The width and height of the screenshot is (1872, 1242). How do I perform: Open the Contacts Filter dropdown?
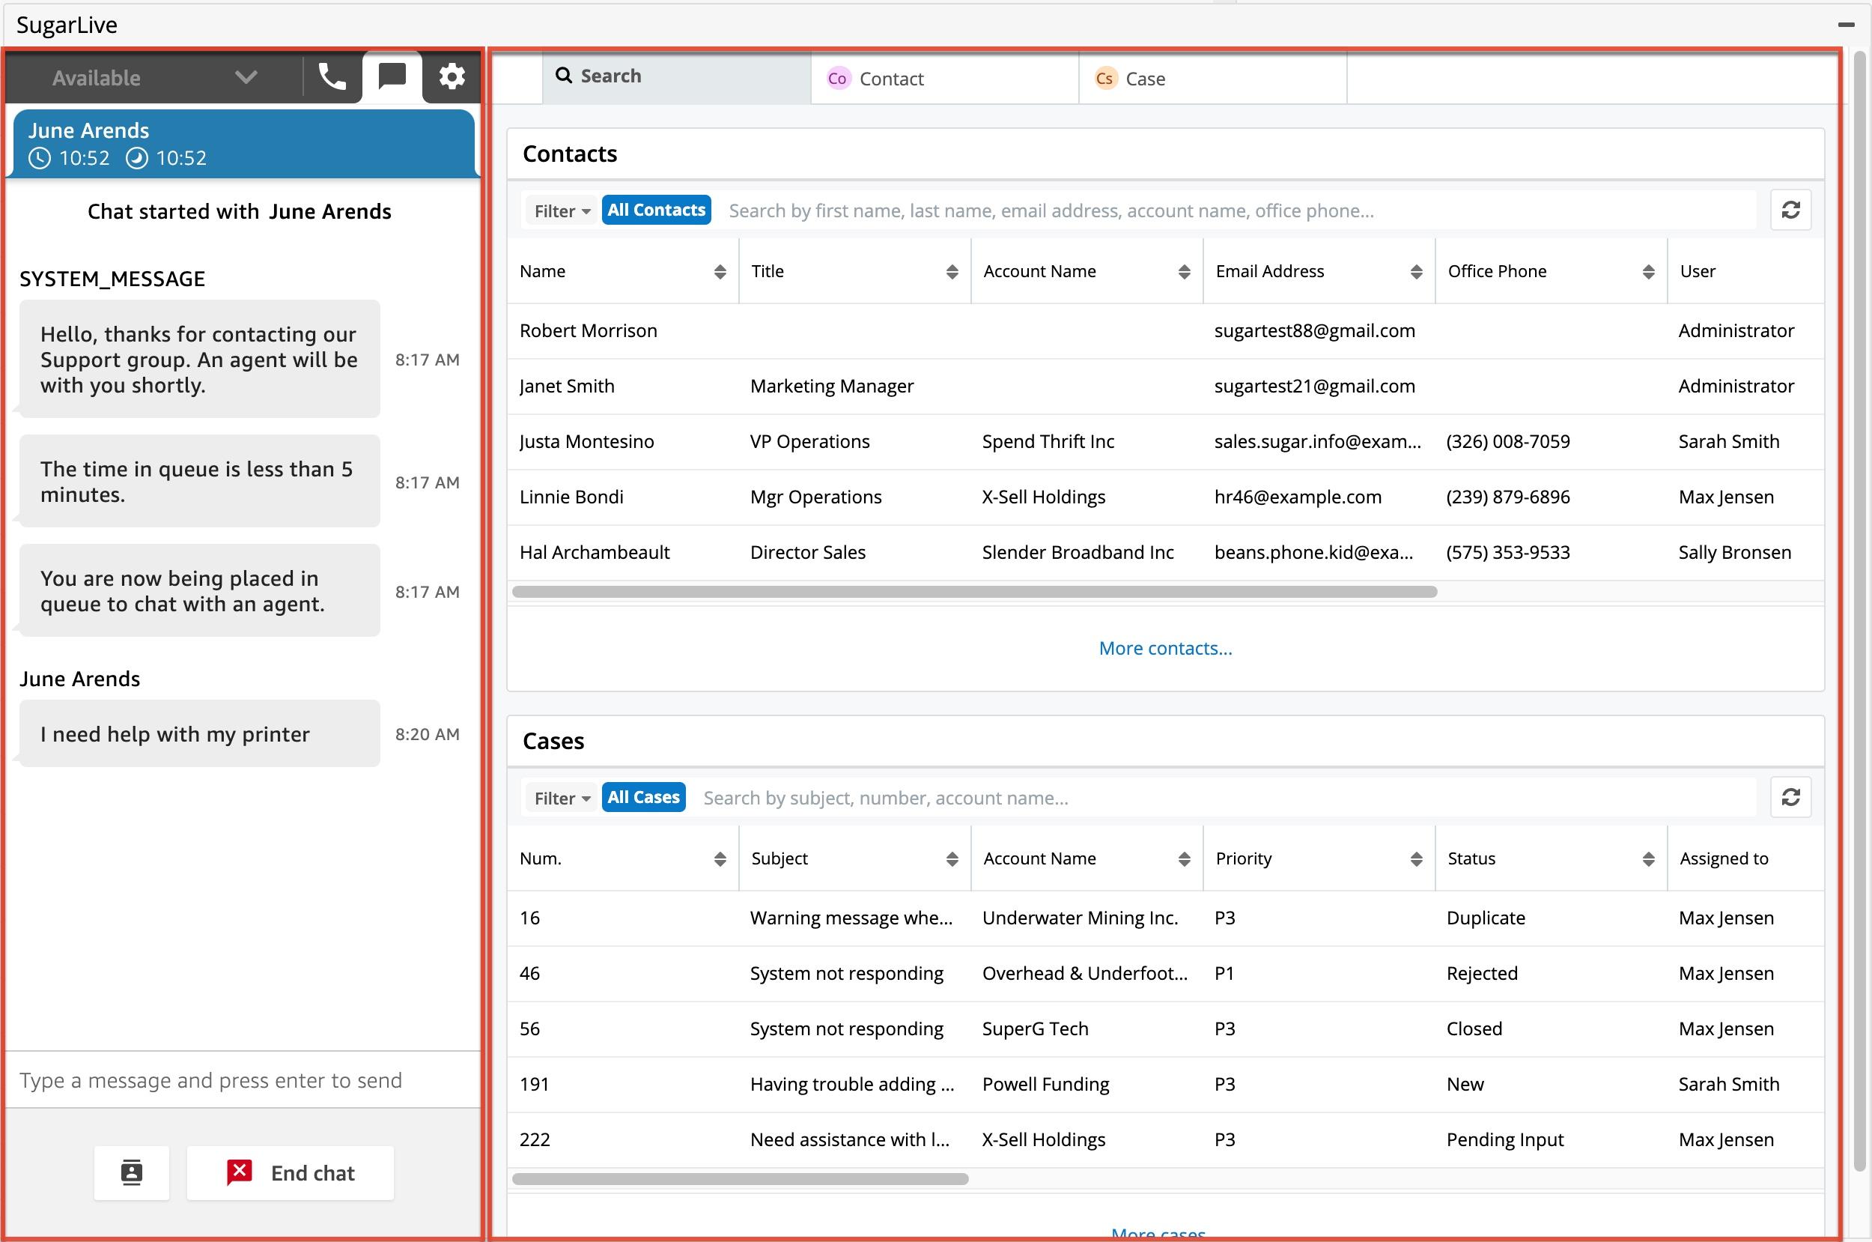coord(561,210)
